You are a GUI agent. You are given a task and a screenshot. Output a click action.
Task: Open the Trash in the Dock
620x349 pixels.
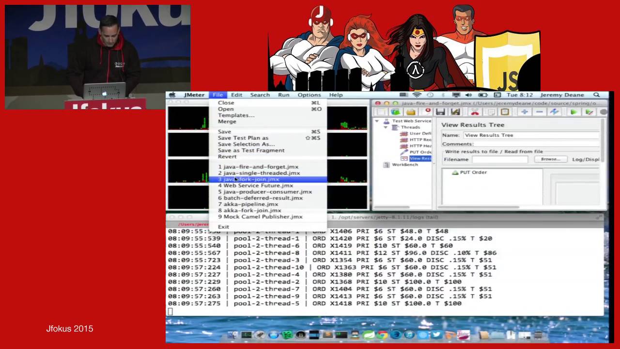[538, 334]
